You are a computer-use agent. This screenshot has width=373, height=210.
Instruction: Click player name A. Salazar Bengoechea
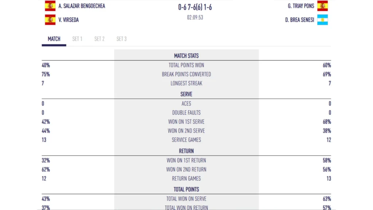click(82, 6)
